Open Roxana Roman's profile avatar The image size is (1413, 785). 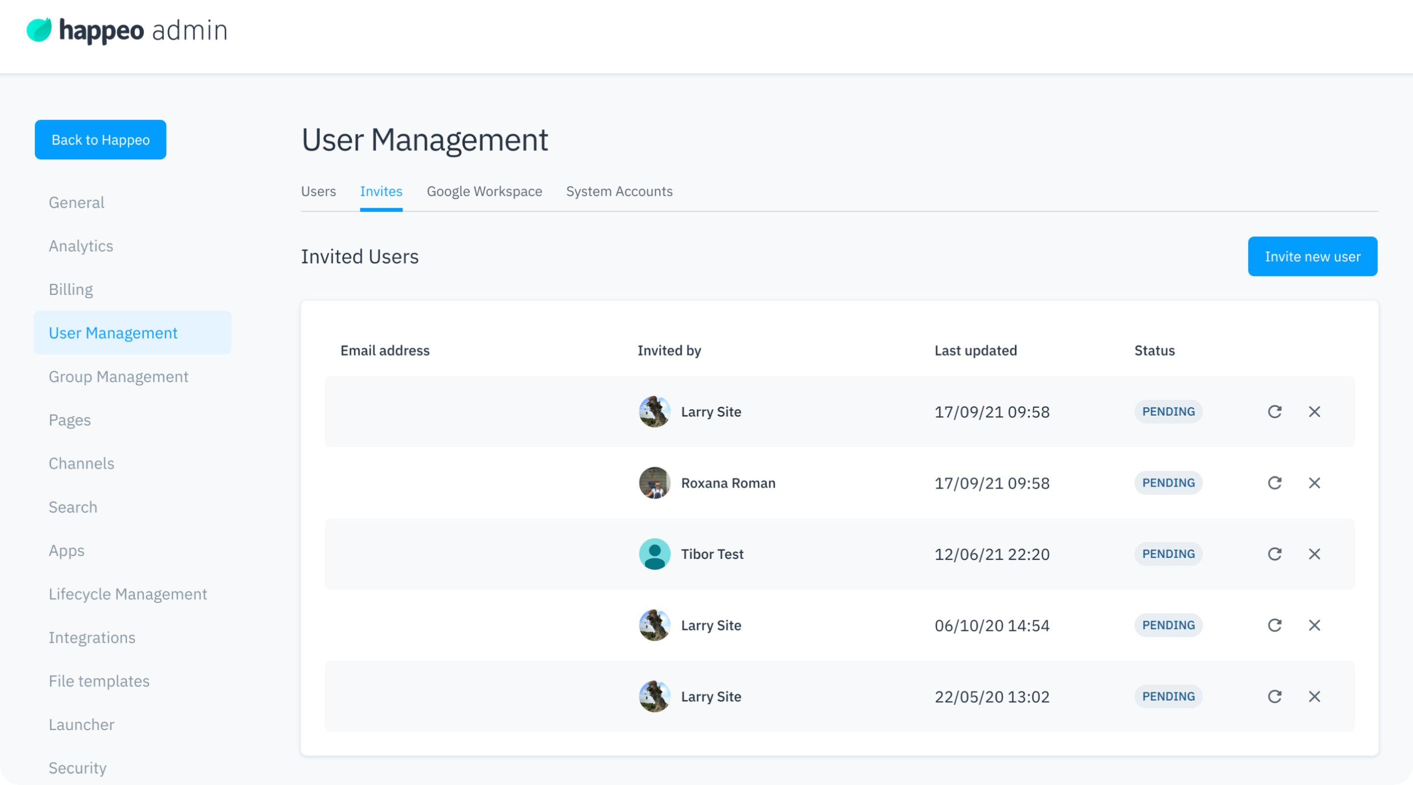coord(654,483)
